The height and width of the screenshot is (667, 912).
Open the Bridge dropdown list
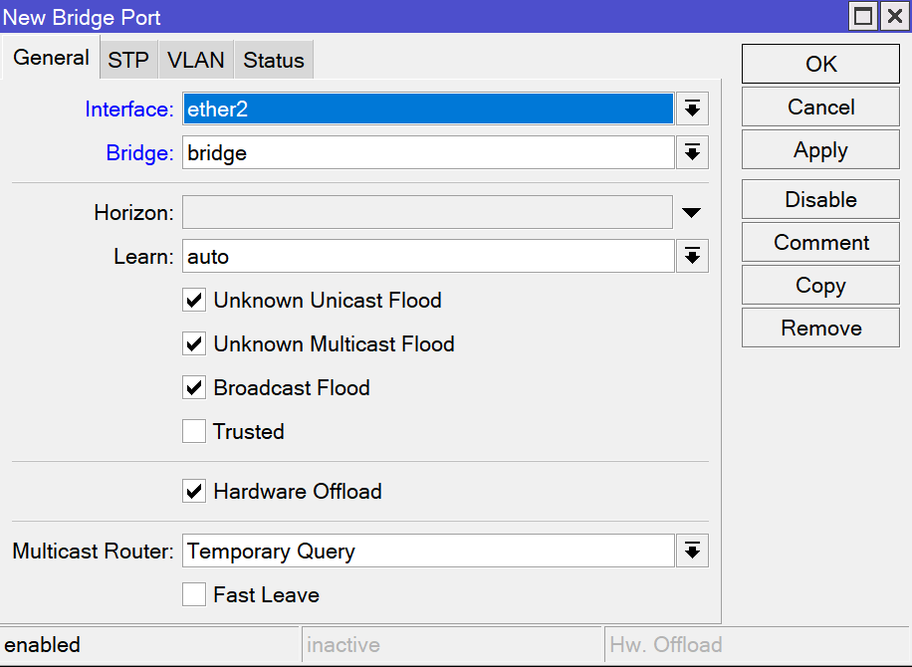692,152
